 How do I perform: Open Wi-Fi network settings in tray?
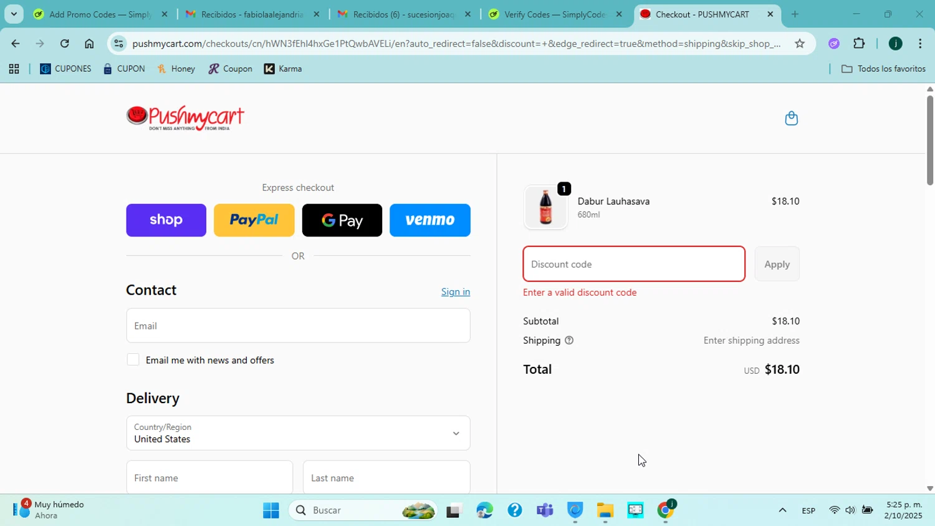point(834,510)
